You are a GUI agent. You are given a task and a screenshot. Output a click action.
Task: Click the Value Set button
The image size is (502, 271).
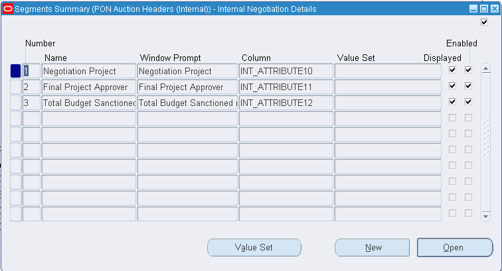(254, 248)
